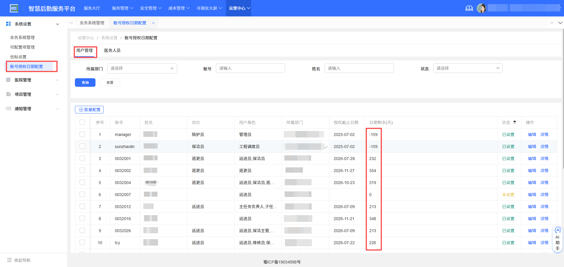Click the 账号 input field
Screen dimensions: 564x267
(250, 68)
